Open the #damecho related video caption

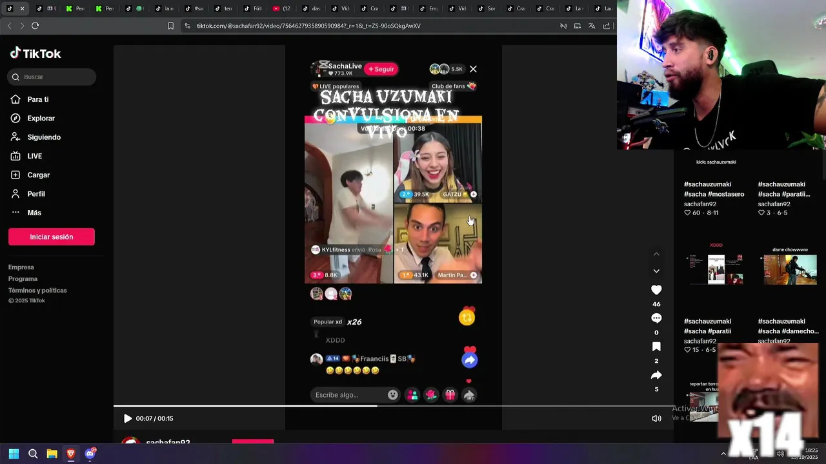pos(788,326)
